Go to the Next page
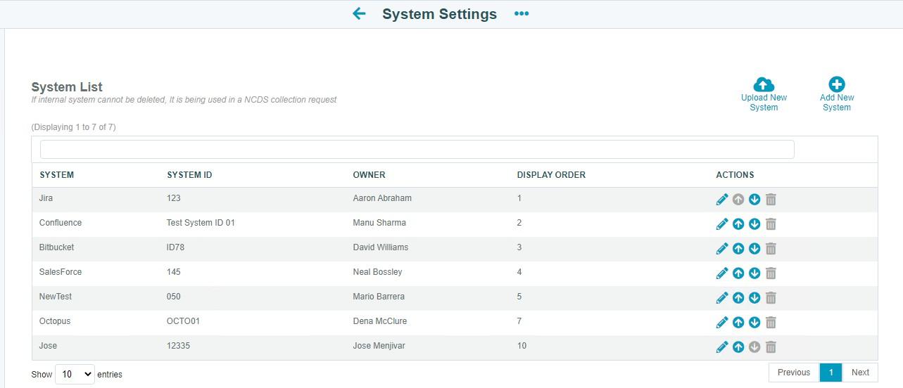The width and height of the screenshot is (903, 388). (860, 373)
